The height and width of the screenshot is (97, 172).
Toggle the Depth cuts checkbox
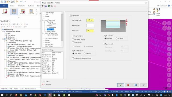click(x=71, y=16)
